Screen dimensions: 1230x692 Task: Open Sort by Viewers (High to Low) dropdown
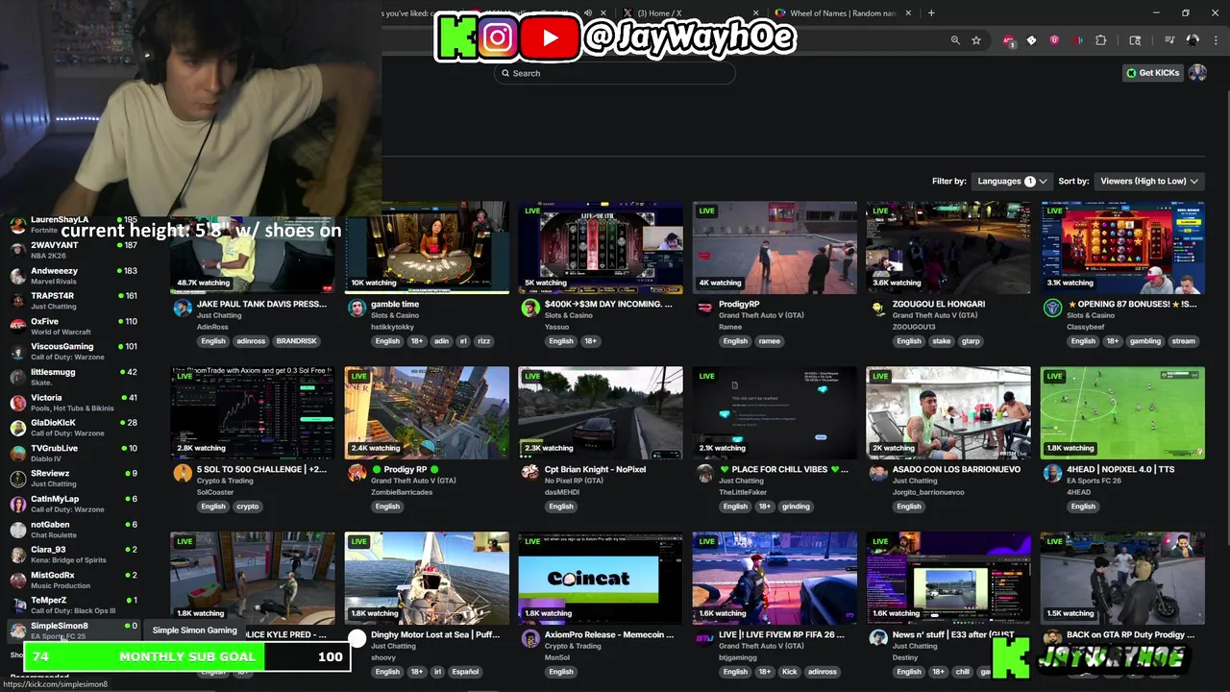(x=1149, y=181)
